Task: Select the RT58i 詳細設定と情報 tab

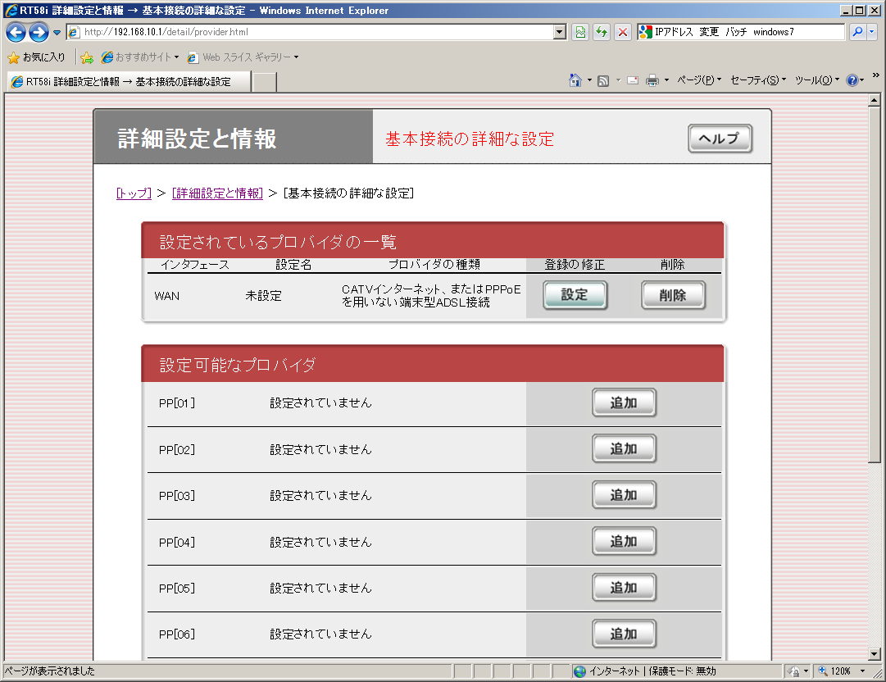Action: click(x=129, y=81)
